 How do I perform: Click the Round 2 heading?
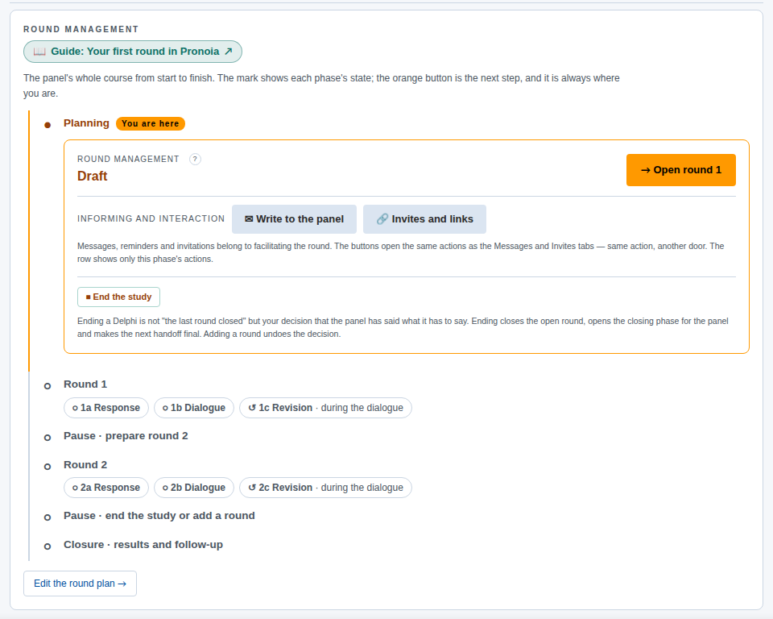coord(85,464)
